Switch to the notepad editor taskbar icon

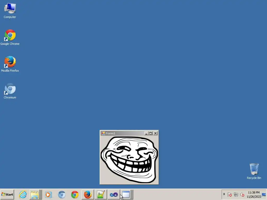coord(101,195)
